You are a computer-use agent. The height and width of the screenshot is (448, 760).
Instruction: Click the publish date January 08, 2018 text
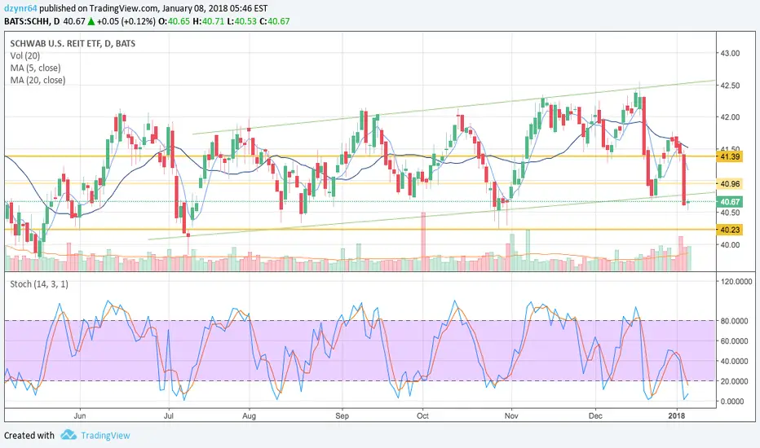coord(196,9)
